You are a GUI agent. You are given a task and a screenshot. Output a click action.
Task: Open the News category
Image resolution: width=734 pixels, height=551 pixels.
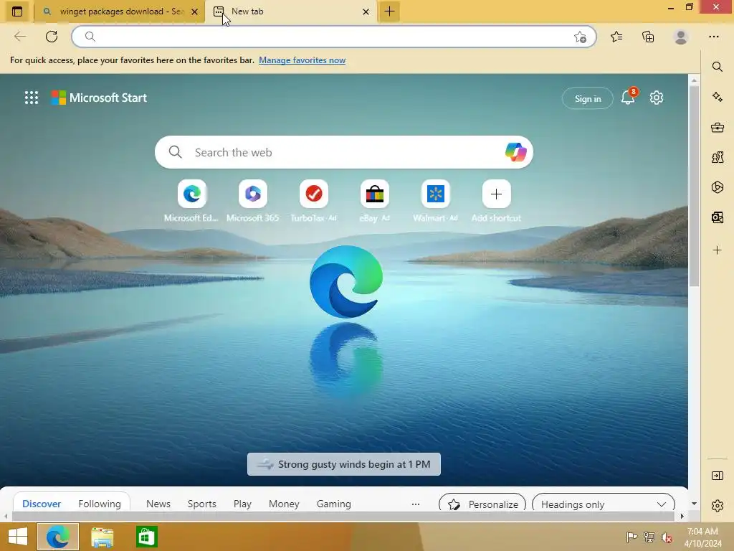158,504
